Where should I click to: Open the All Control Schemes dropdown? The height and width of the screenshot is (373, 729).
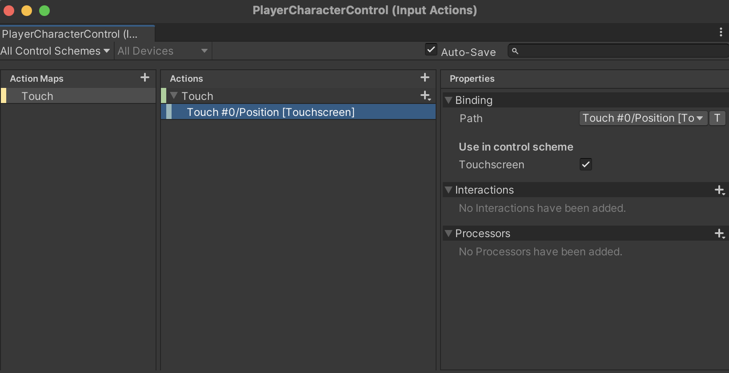click(x=55, y=51)
